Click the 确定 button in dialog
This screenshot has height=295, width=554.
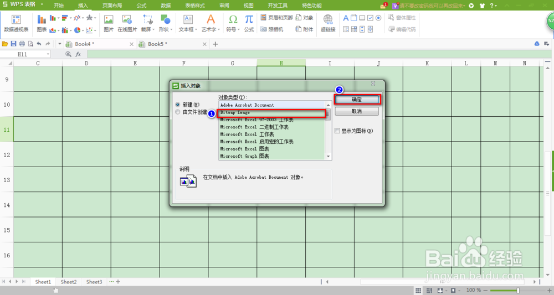pos(357,100)
